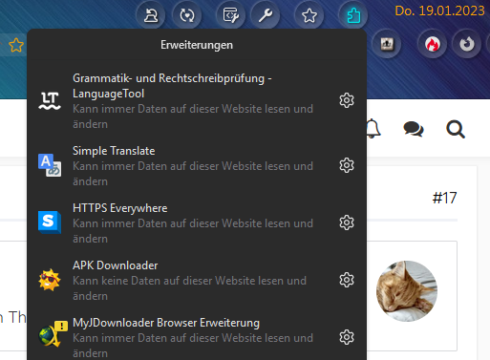Open MyJDownloader extension settings gear
490x360 pixels.
coord(347,337)
